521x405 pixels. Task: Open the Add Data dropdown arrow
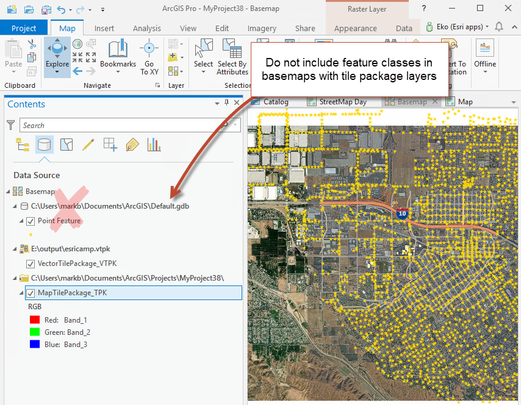pos(182,57)
